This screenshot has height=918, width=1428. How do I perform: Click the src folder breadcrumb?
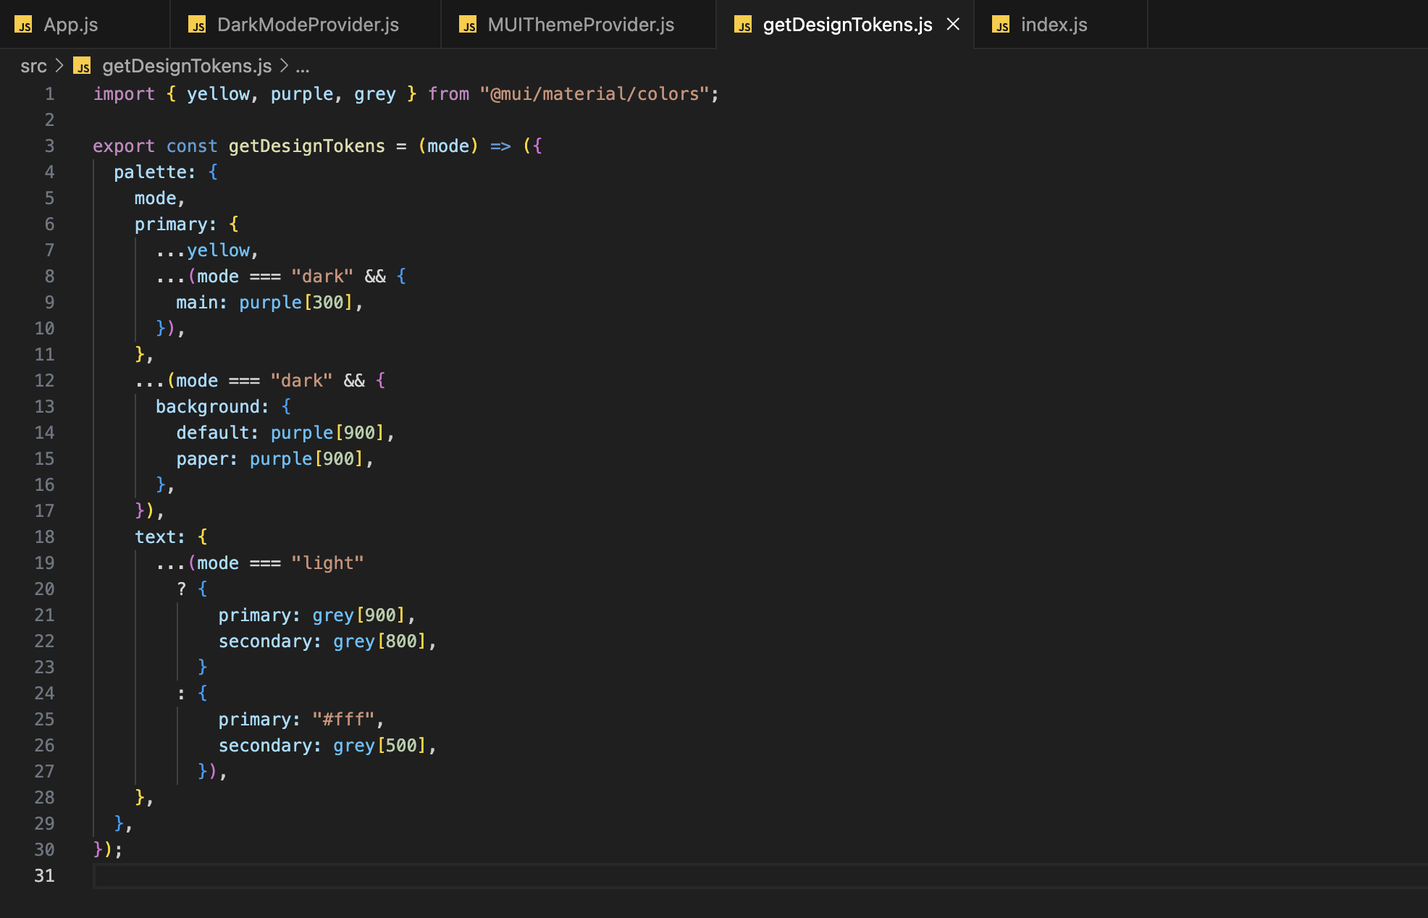coord(33,67)
